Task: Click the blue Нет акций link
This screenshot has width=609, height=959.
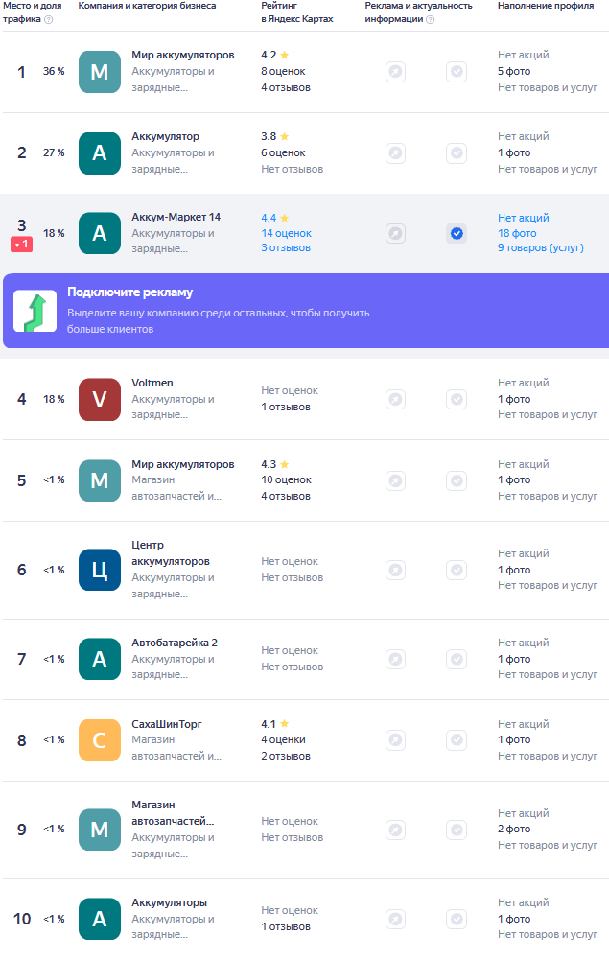Action: [524, 218]
